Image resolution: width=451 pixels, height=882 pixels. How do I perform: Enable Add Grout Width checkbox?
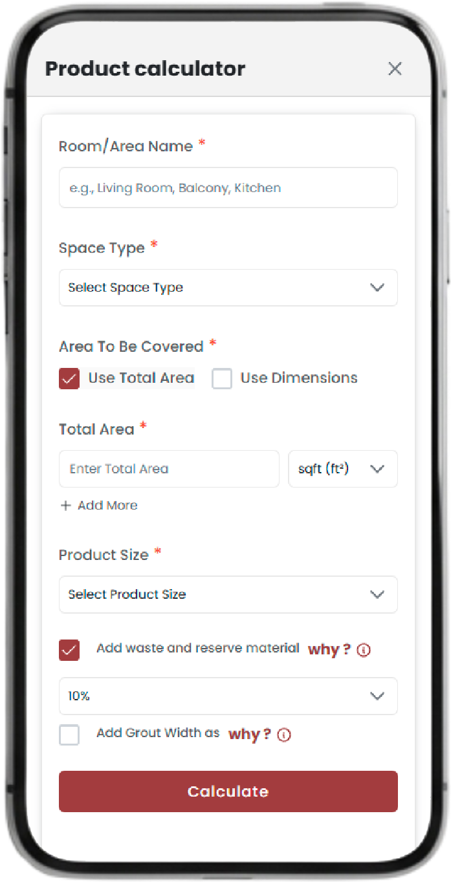tap(69, 735)
